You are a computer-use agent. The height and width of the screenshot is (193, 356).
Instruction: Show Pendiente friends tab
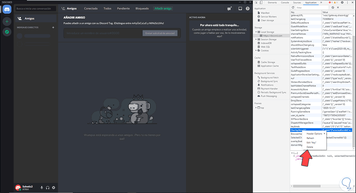123,9
